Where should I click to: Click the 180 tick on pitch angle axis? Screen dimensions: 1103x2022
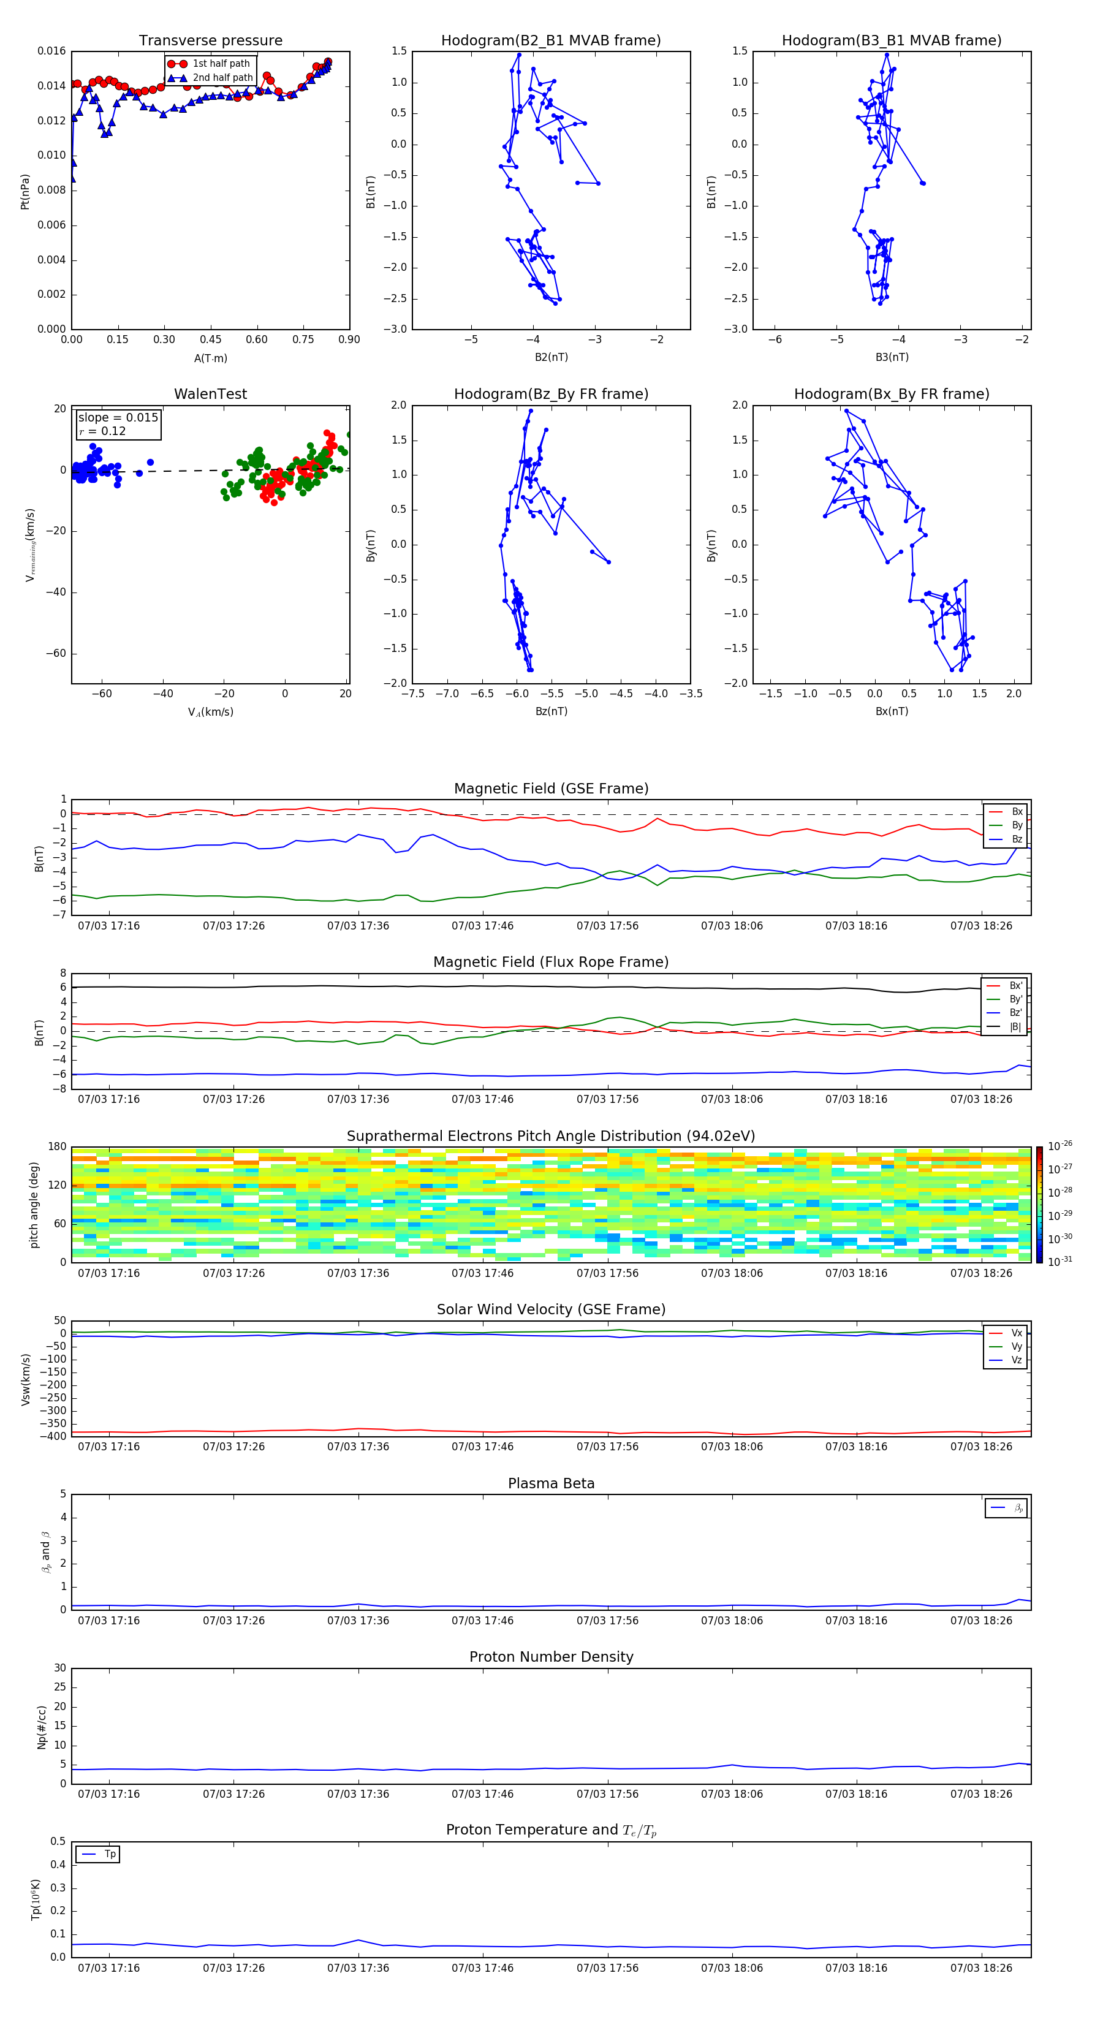(58, 1147)
